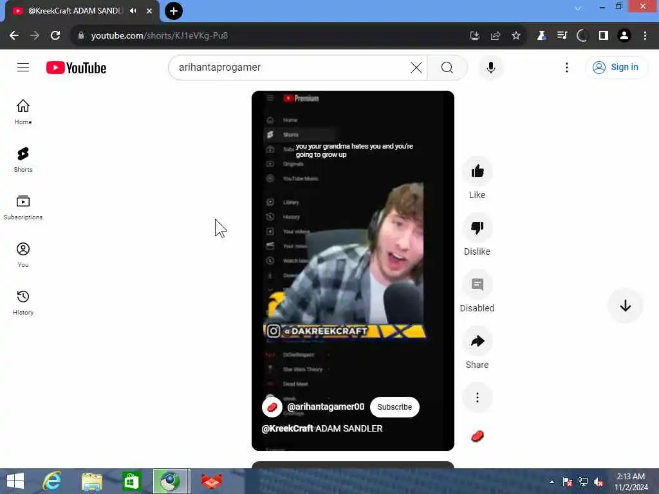Open the Chrome three-dot menu
Image resolution: width=659 pixels, height=494 pixels.
tap(645, 36)
